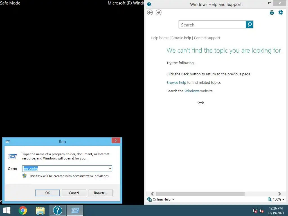Click the muted volume tray icon
The height and width of the screenshot is (216, 288).
point(262,211)
